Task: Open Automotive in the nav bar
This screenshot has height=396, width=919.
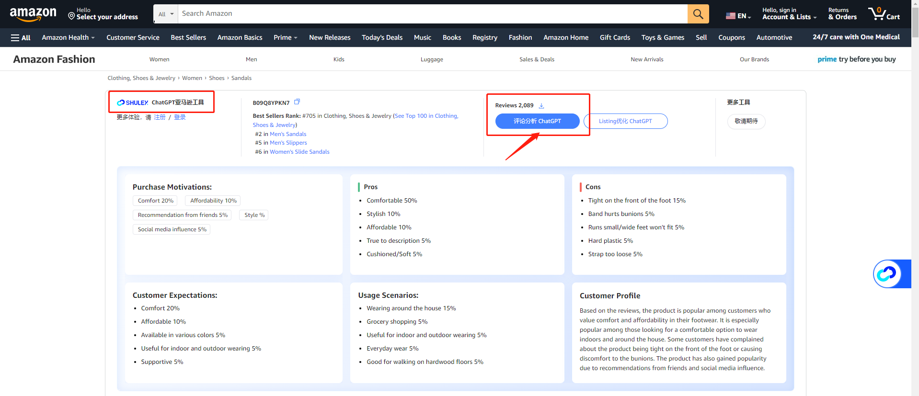Action: (774, 37)
